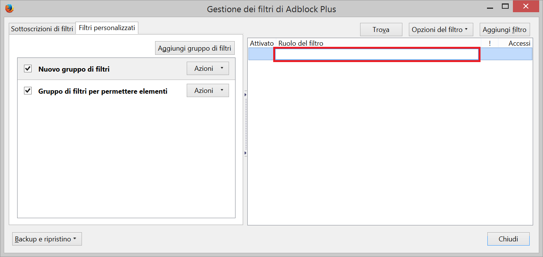Switch to Sottoscrizioni di filtri tab
This screenshot has height=257, width=543.
click(42, 29)
